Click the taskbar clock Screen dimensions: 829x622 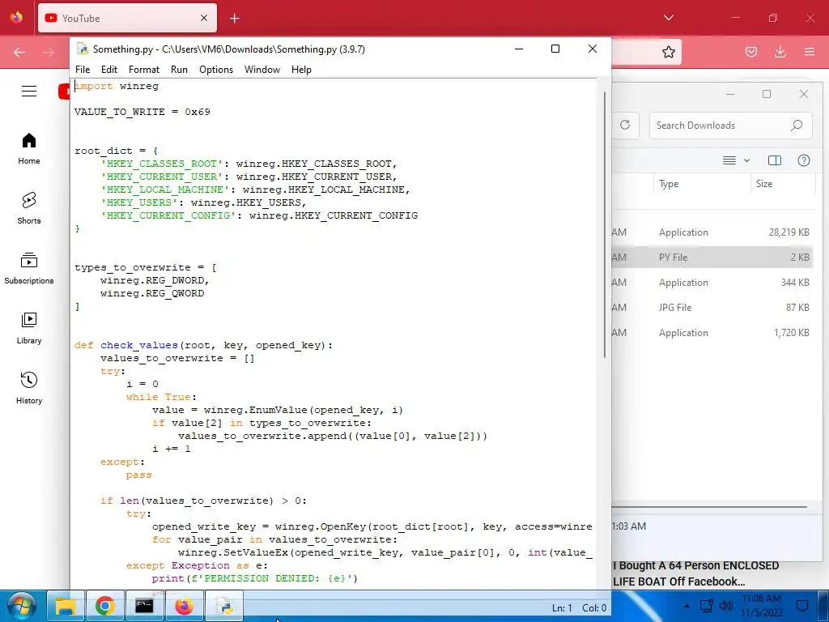click(761, 606)
